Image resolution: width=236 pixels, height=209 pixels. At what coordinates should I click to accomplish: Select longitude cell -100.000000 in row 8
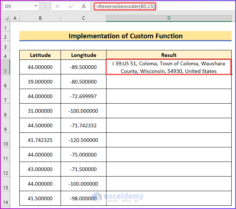(84, 111)
